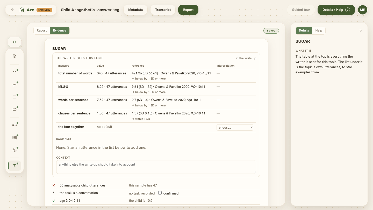Click the Arc logo icon
This screenshot has width=373, height=210.
pos(22,10)
